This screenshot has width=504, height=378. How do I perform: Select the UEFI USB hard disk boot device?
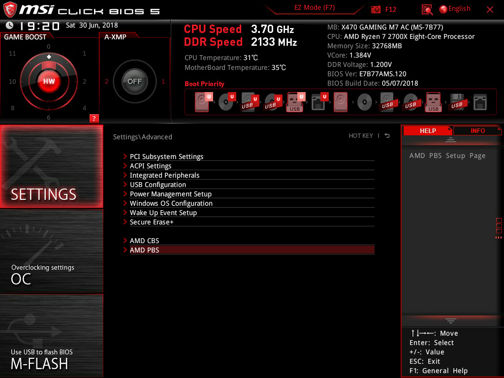[x=250, y=102]
